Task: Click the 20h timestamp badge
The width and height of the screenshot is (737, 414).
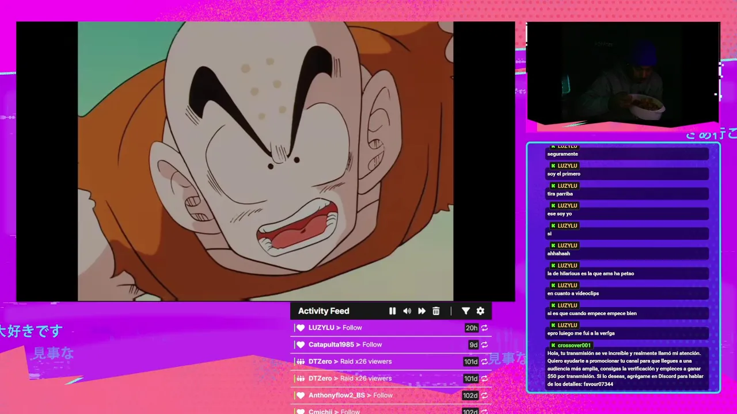Action: coord(472,328)
